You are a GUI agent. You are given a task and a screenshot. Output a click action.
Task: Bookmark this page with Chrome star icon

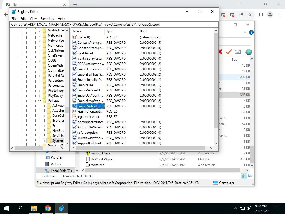pyautogui.click(x=250, y=14)
